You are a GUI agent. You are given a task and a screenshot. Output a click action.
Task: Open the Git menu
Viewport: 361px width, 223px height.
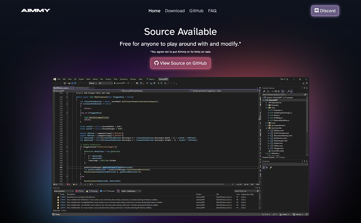(75, 79)
